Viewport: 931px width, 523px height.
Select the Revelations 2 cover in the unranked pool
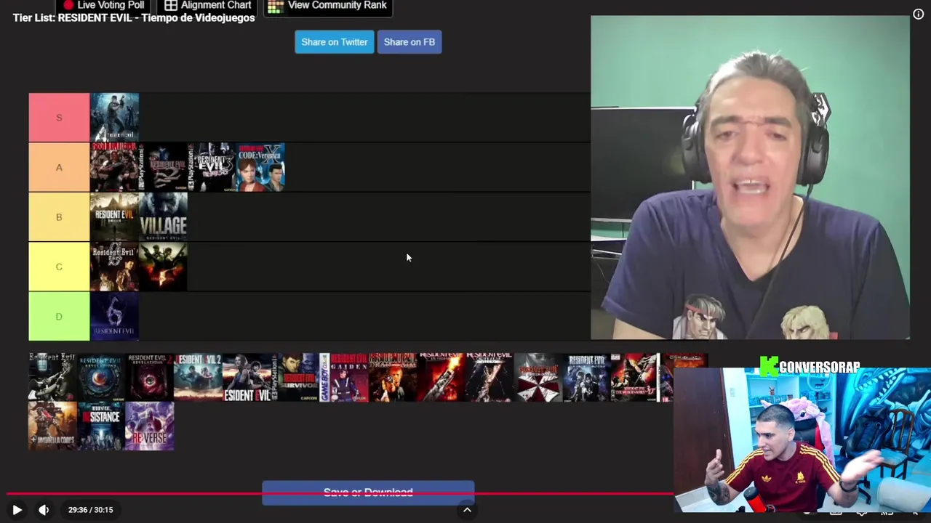[x=150, y=377]
